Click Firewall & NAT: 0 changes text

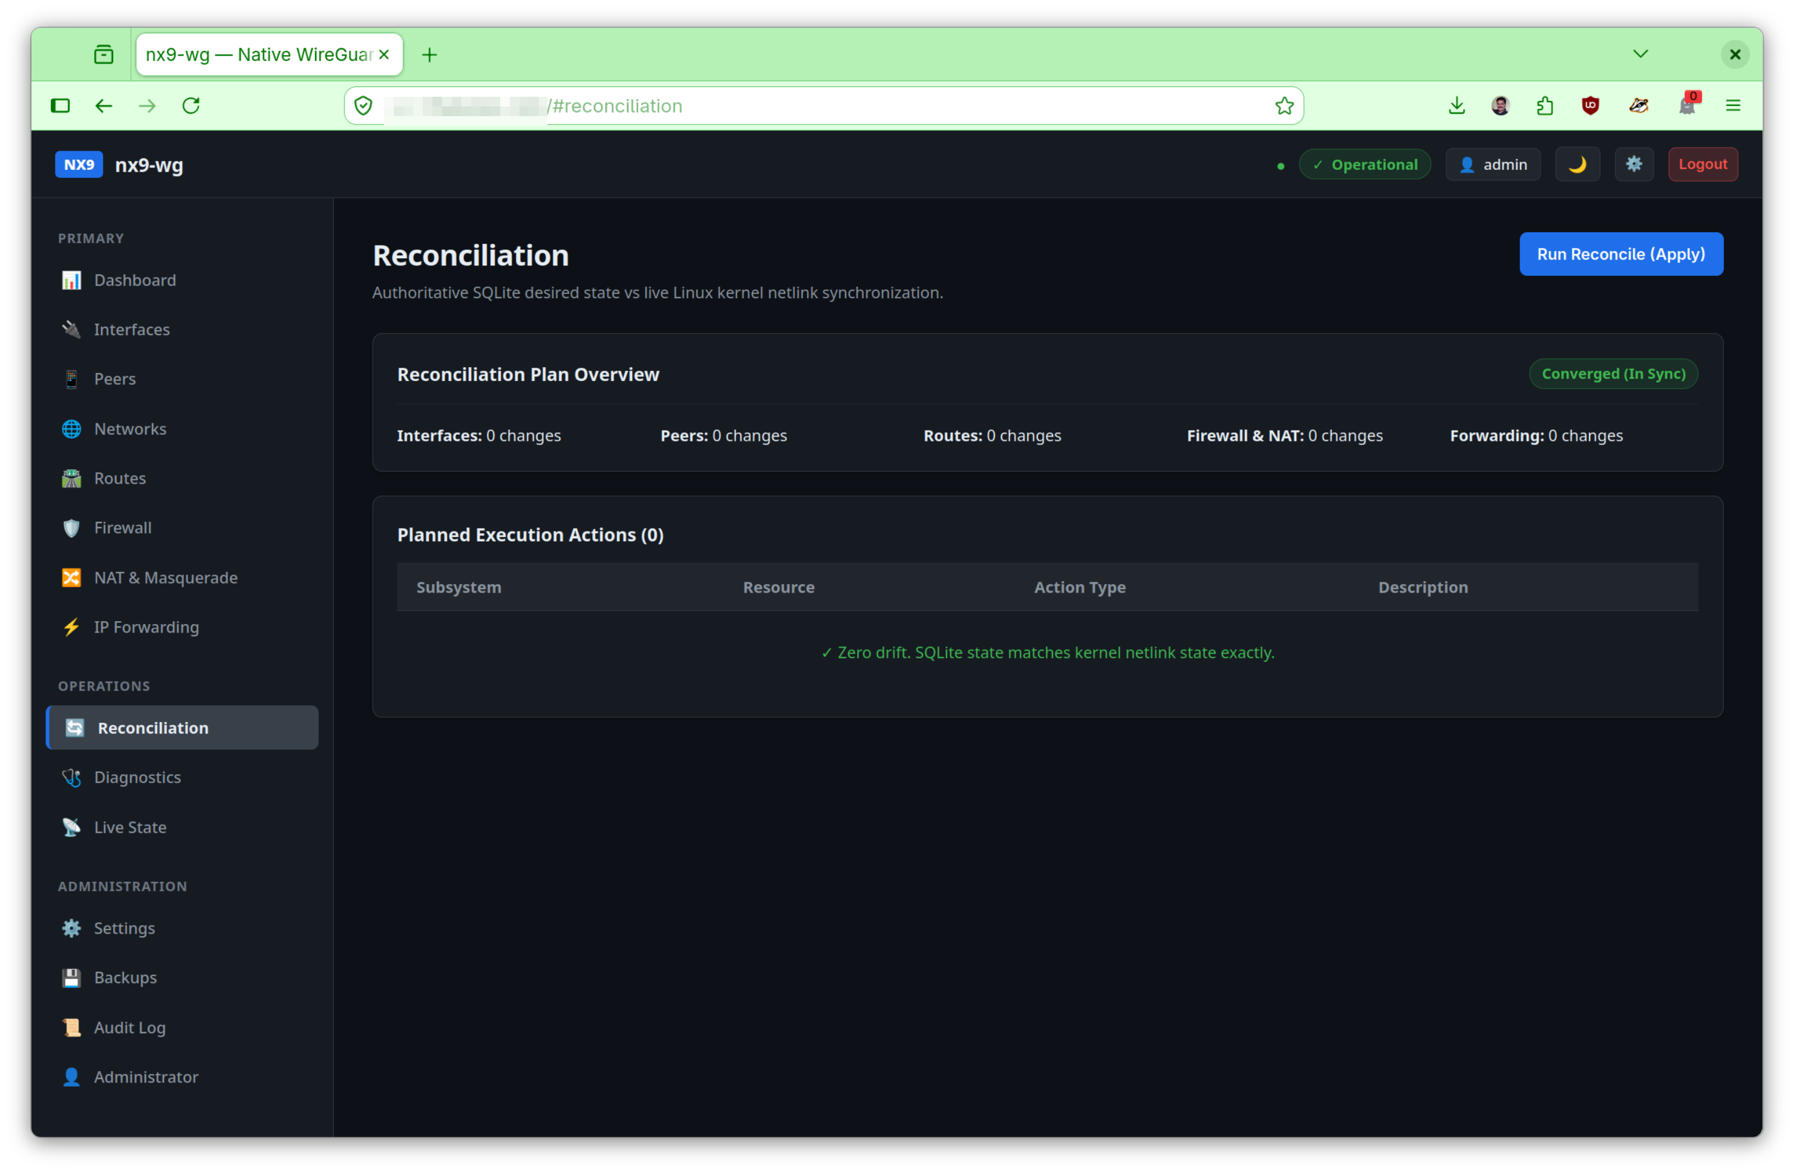[1285, 435]
